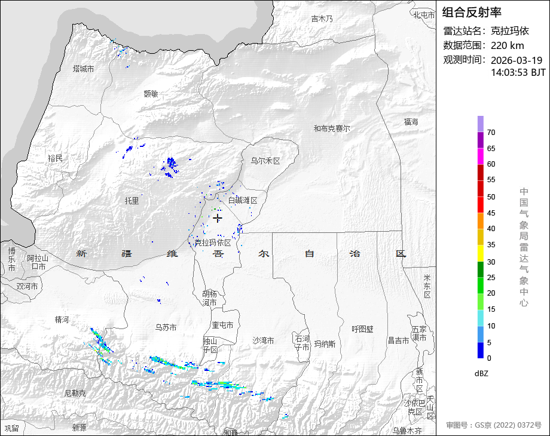Click the 和布克赛尔 map label
Image resolution: width=550 pixels, height=436 pixels.
coord(331,128)
